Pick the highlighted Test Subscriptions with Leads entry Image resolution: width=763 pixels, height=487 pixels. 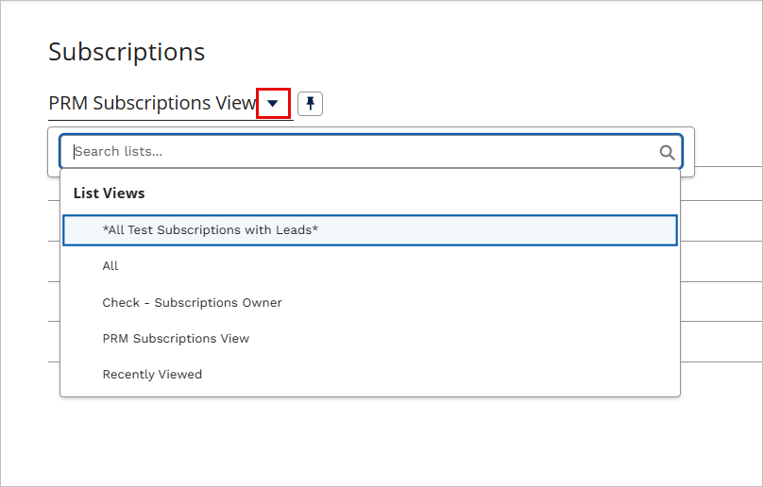tap(370, 230)
